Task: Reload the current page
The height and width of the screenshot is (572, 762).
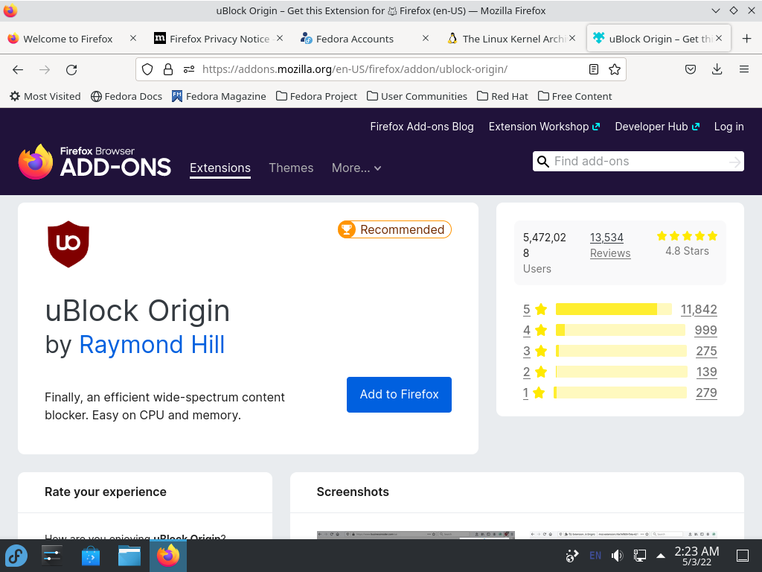Action: pyautogui.click(x=71, y=69)
